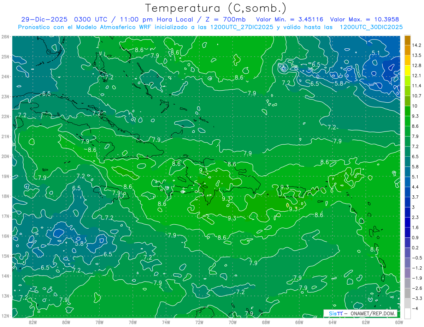Click the 13N latitude axis label
This screenshot has width=424, height=327.
pos(5,296)
